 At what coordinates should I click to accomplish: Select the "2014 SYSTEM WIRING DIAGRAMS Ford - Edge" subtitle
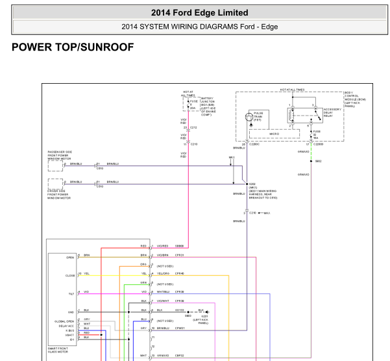click(x=199, y=27)
